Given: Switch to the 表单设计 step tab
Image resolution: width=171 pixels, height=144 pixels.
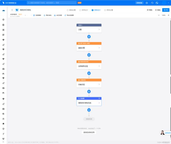Looking at the screenshot, I should click(x=83, y=10).
